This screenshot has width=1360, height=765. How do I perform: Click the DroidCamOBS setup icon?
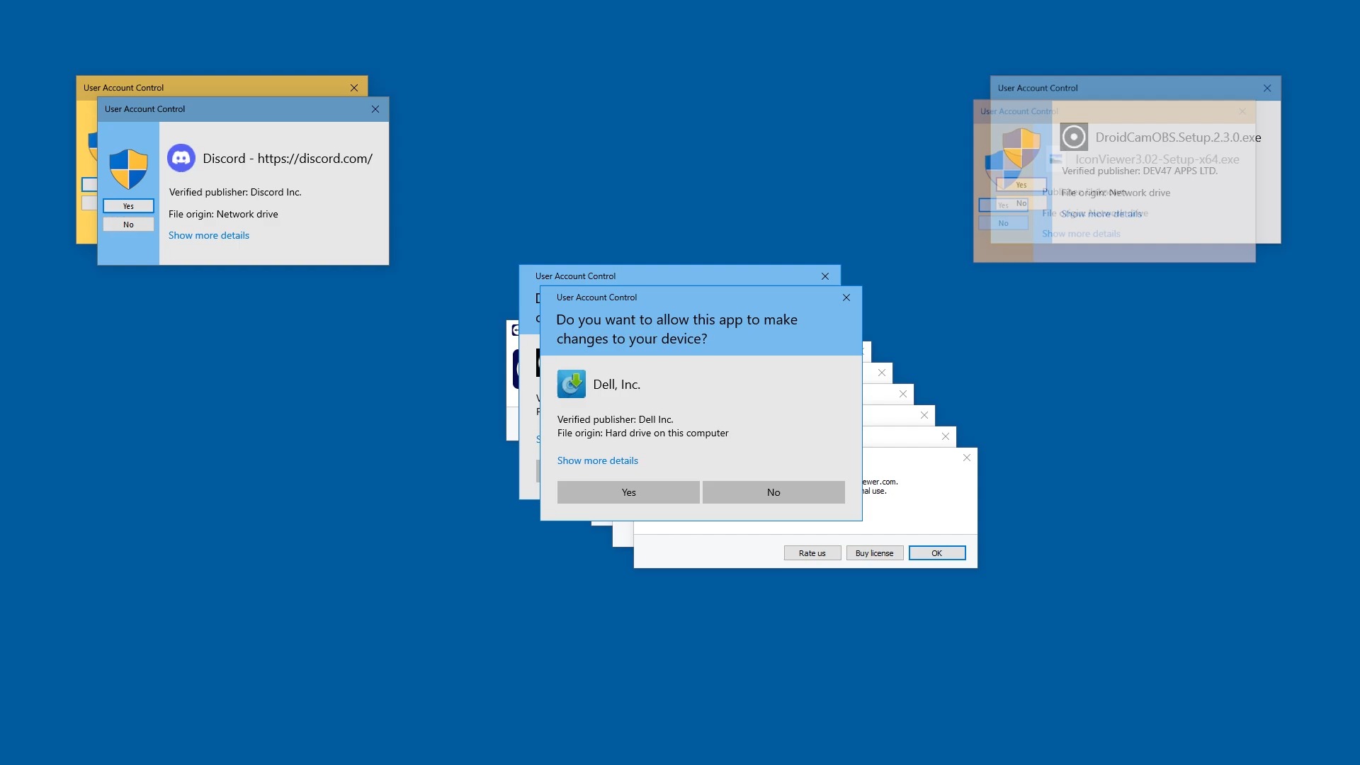coord(1074,137)
